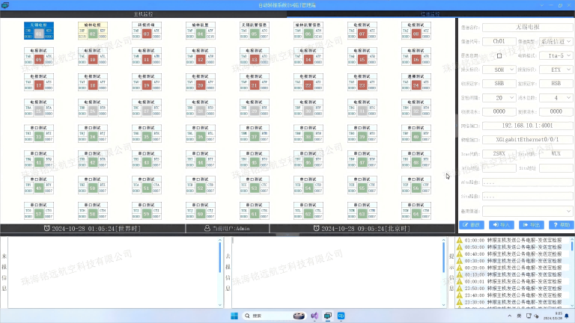Select channel tile 01 无锡电报

coord(39,31)
